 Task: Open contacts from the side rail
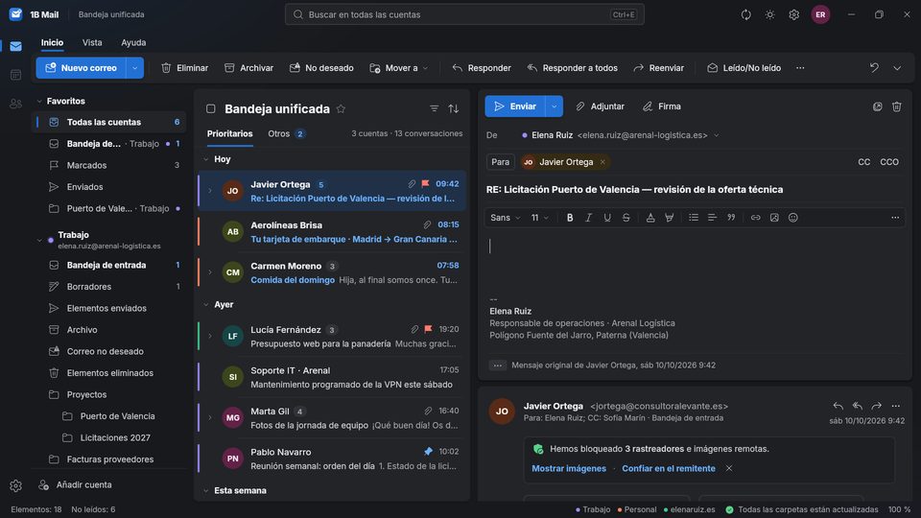16,104
